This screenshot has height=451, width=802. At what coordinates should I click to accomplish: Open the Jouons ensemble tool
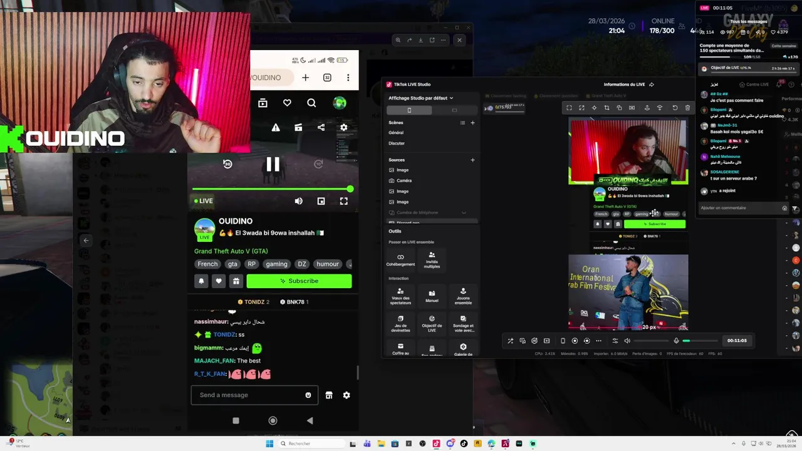[463, 296]
